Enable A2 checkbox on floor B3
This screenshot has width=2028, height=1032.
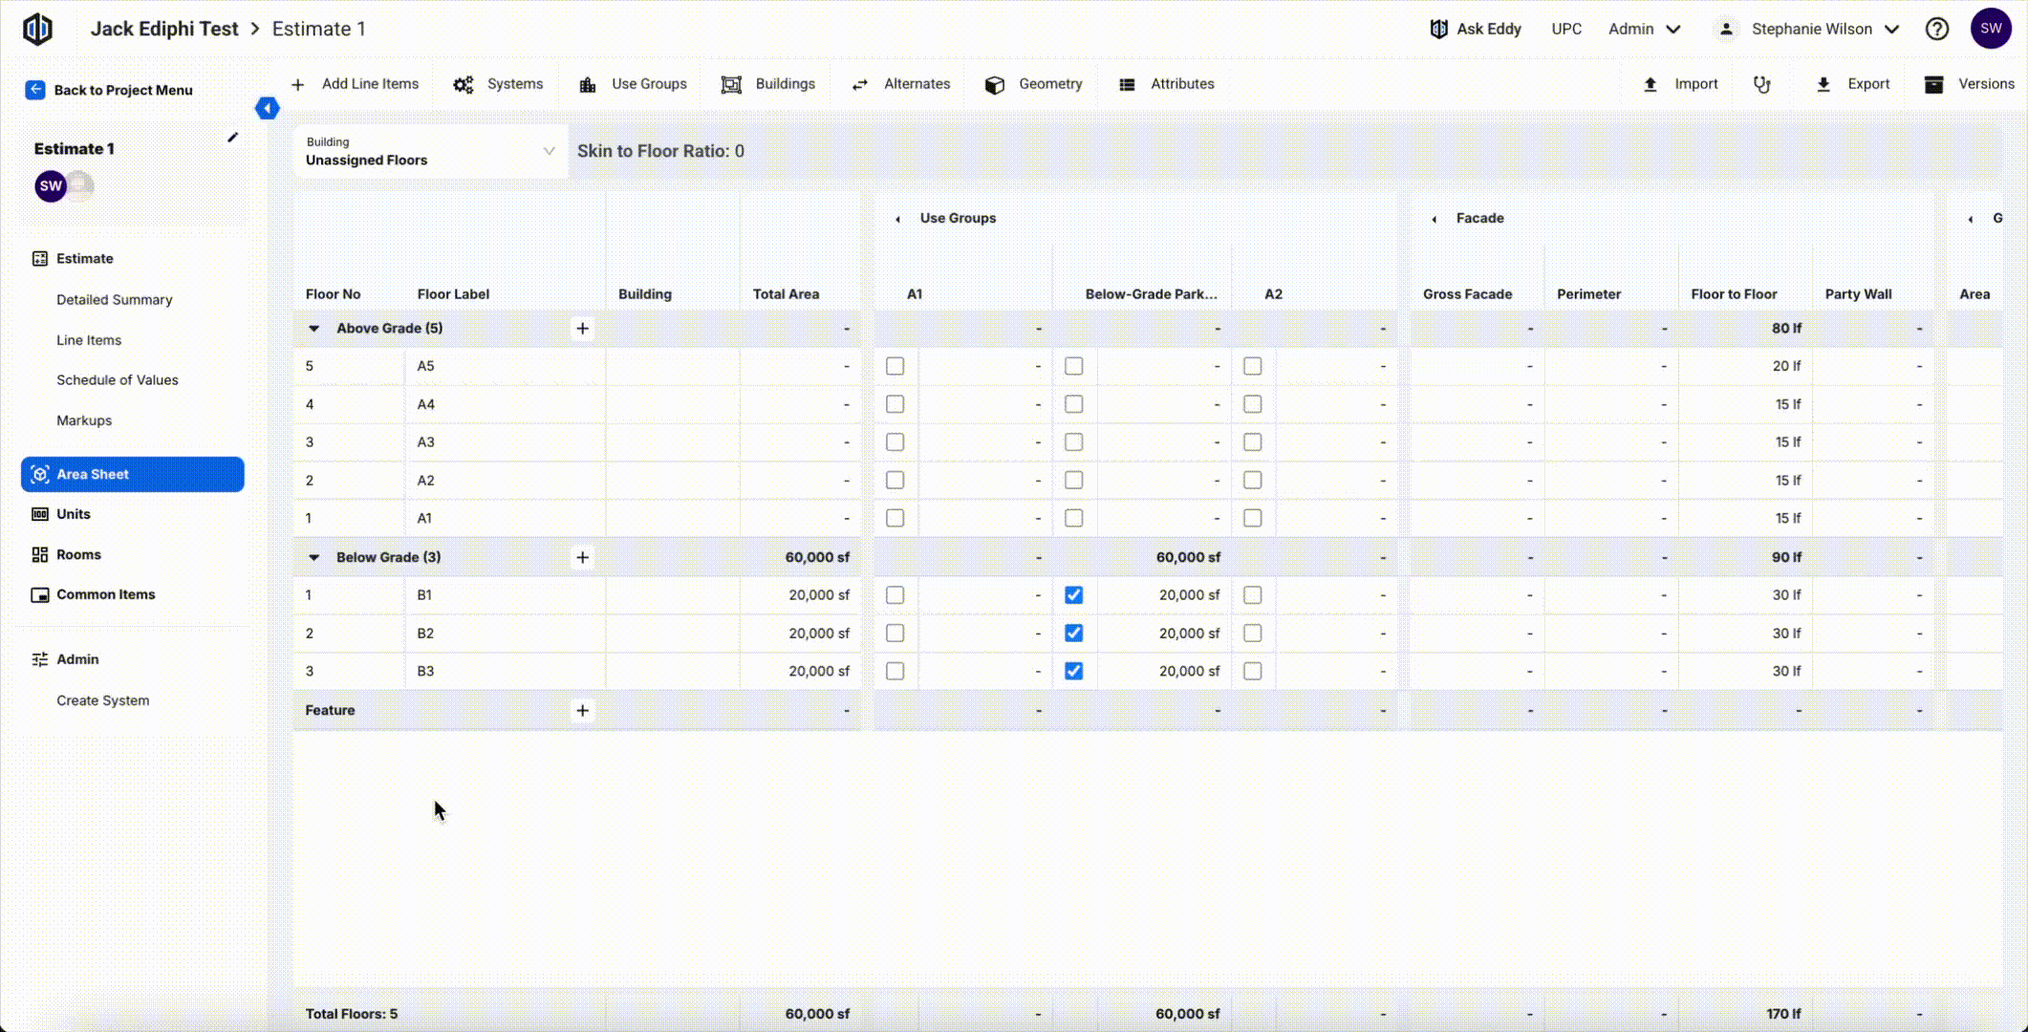pyautogui.click(x=1252, y=671)
